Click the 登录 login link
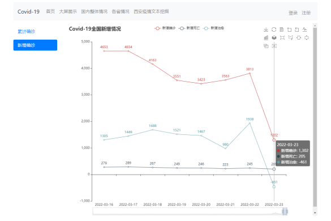331x221 pixels. (x=293, y=13)
